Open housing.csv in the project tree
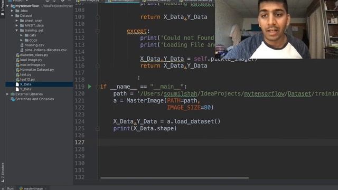 34,45
